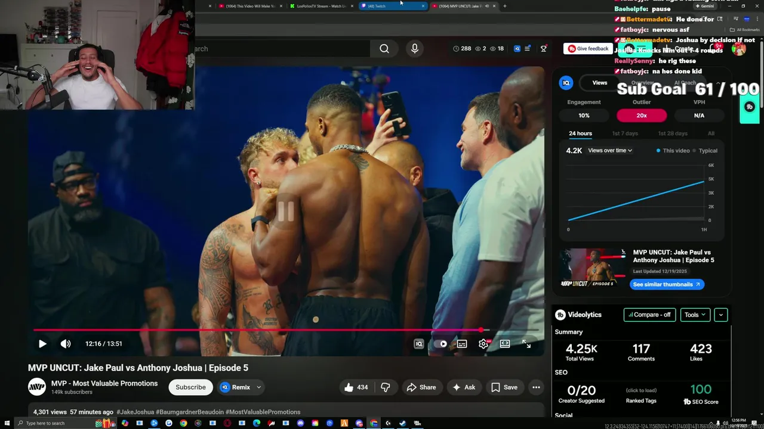Screen dimensions: 764x429
Task: Click the views line chart area
Action: [x=637, y=194]
